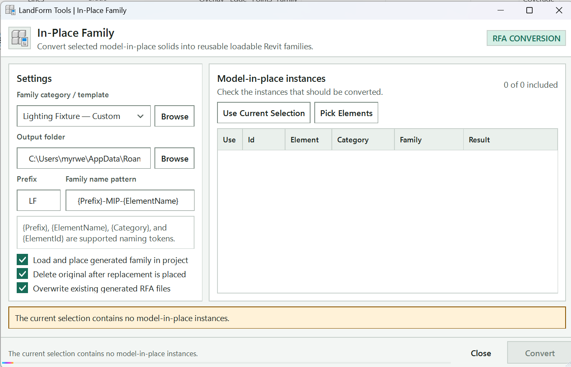
Task: Click the Pick Elements button
Action: point(346,113)
